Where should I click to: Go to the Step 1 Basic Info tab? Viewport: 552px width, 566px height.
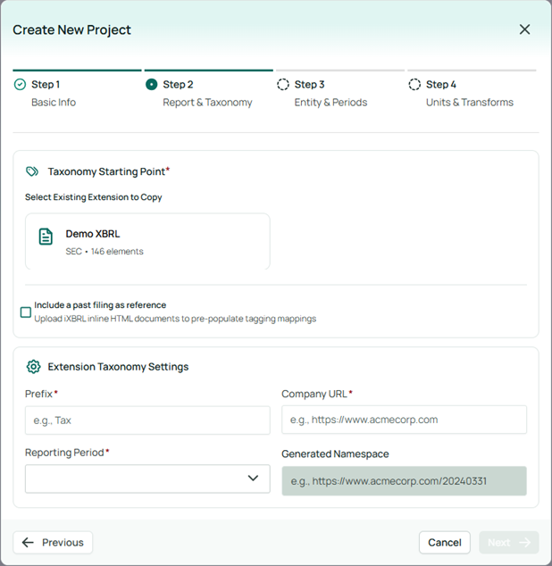point(77,90)
